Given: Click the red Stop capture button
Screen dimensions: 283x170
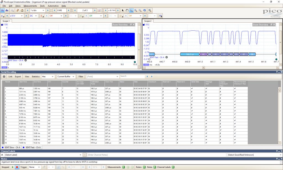Looking at the screenshot, I should (17, 167).
